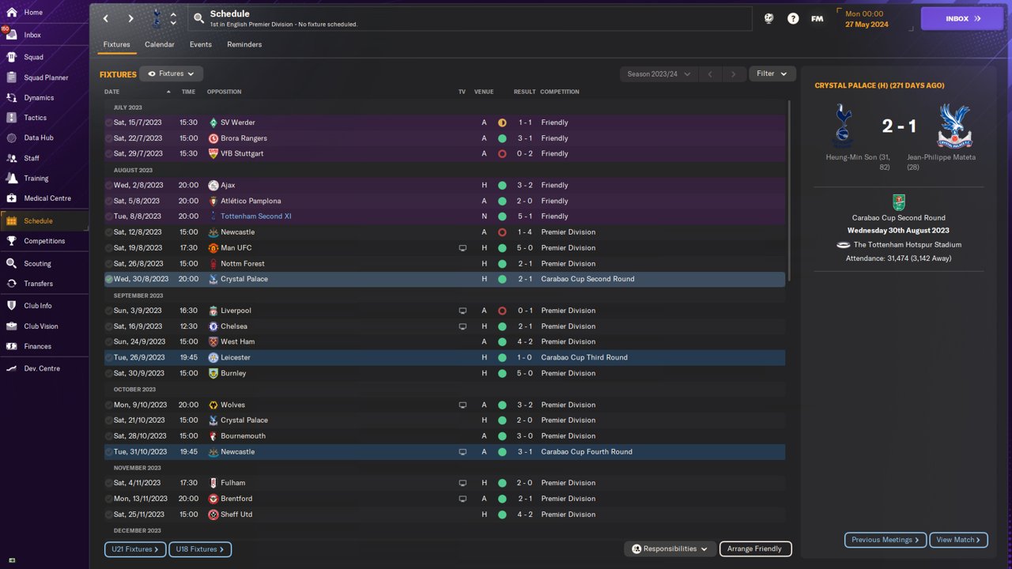Click the Arrange Friendly button
1012x569 pixels.
click(755, 548)
